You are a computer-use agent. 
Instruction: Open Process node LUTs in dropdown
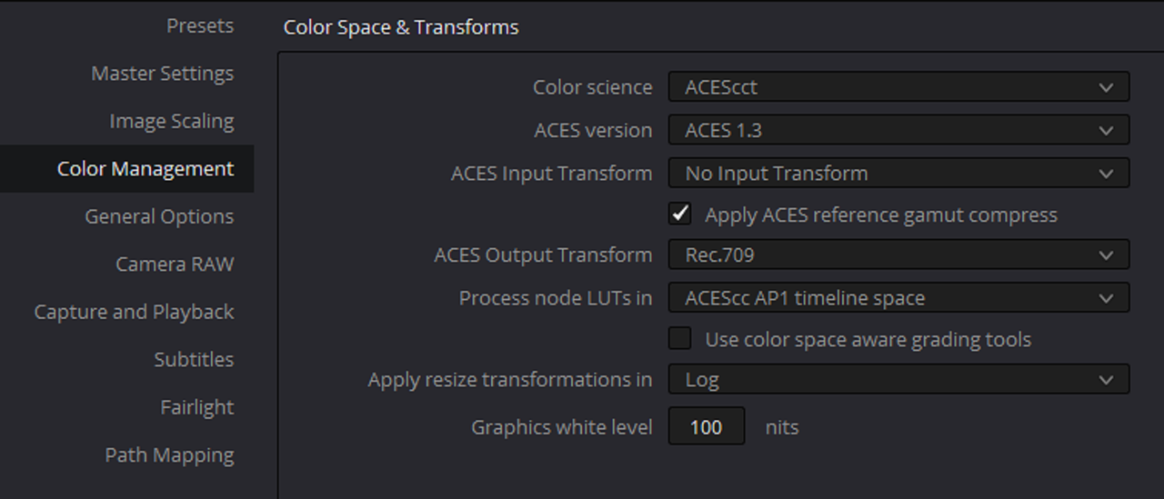click(x=898, y=297)
